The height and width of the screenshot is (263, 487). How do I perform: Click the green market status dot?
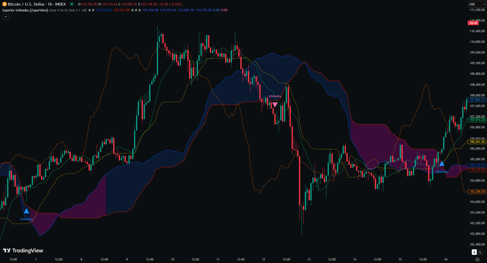72,4
